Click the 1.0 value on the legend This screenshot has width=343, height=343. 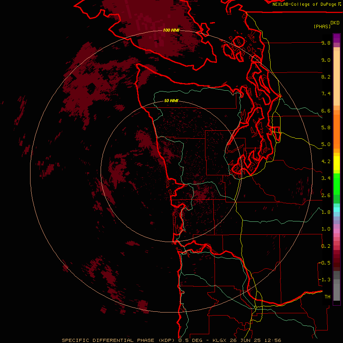point(326,229)
